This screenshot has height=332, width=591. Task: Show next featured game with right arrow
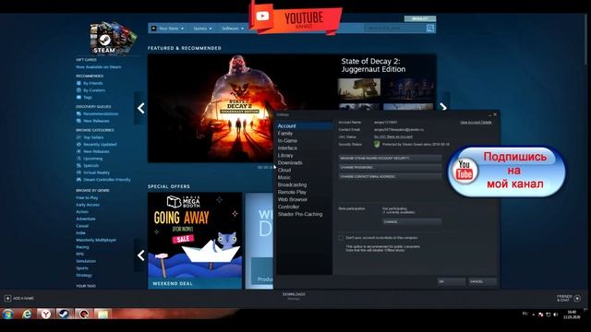(443, 107)
